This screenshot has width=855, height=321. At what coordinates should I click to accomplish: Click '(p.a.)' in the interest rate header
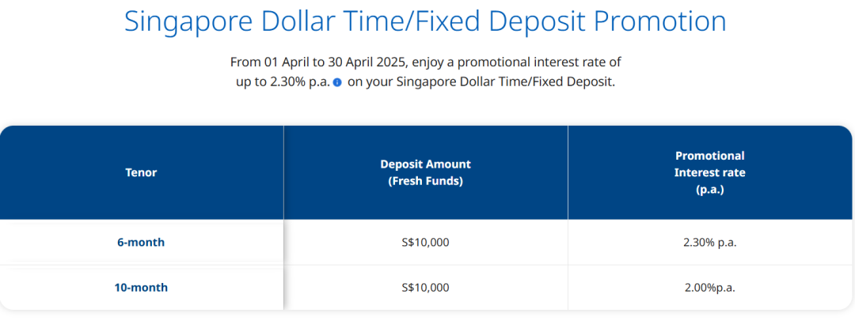click(x=709, y=191)
